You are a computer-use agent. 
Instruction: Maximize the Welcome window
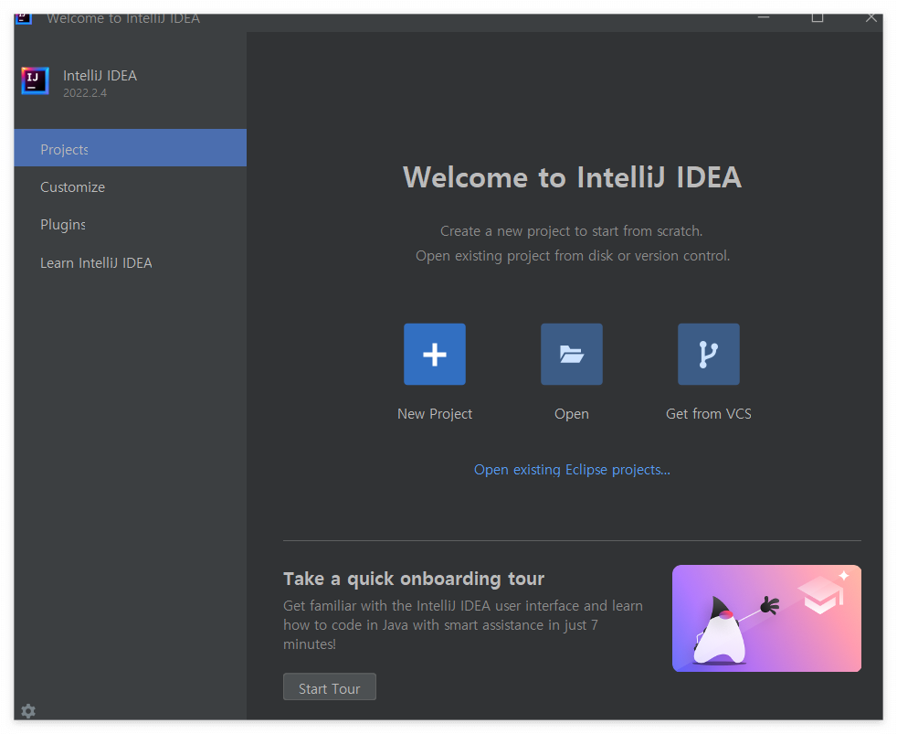(x=818, y=17)
